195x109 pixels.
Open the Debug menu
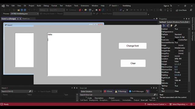coord(46,6)
